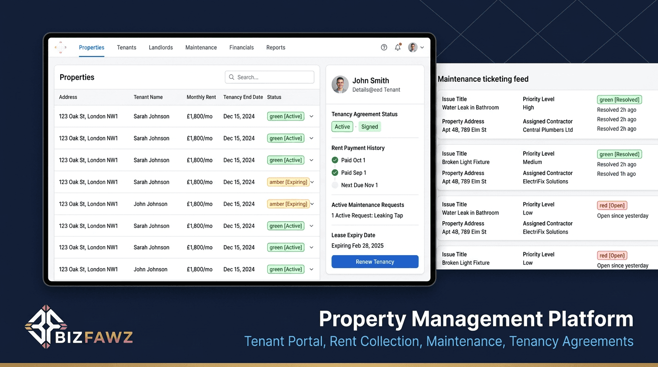
Task: Click the Tenancy End Date column header
Action: coord(243,97)
